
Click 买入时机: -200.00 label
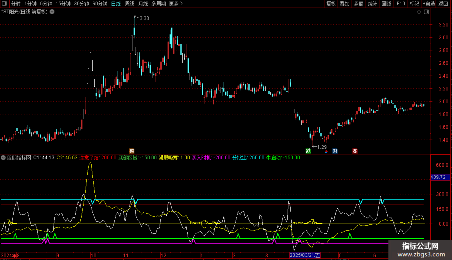pyautogui.click(x=211, y=158)
